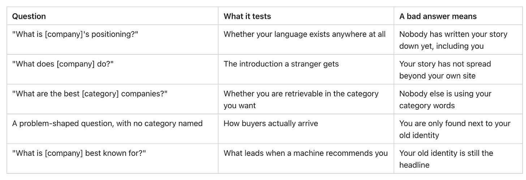Click "What leads when a machine recommends" cell
The height and width of the screenshot is (180, 526).
306,159
